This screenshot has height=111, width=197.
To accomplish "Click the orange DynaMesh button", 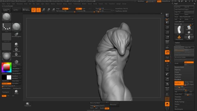I will pos(179,83).
